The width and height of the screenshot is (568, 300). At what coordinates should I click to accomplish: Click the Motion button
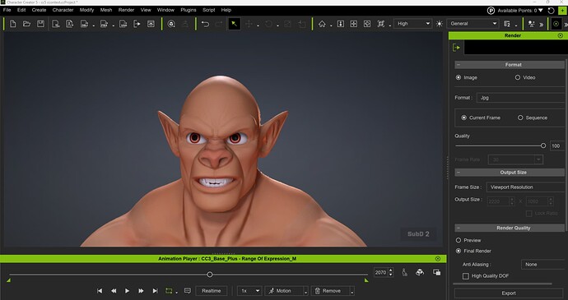pyautogui.click(x=284, y=291)
